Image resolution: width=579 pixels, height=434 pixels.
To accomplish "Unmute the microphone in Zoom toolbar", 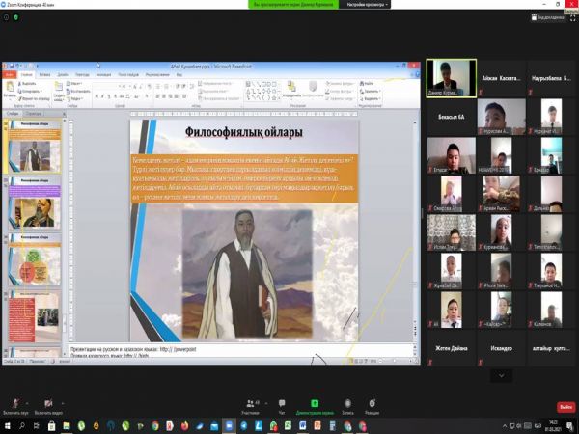I will (x=16, y=402).
